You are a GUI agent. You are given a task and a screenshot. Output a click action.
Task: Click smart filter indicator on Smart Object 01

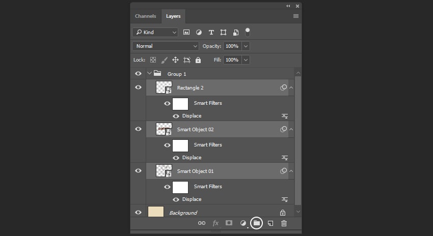click(x=283, y=171)
